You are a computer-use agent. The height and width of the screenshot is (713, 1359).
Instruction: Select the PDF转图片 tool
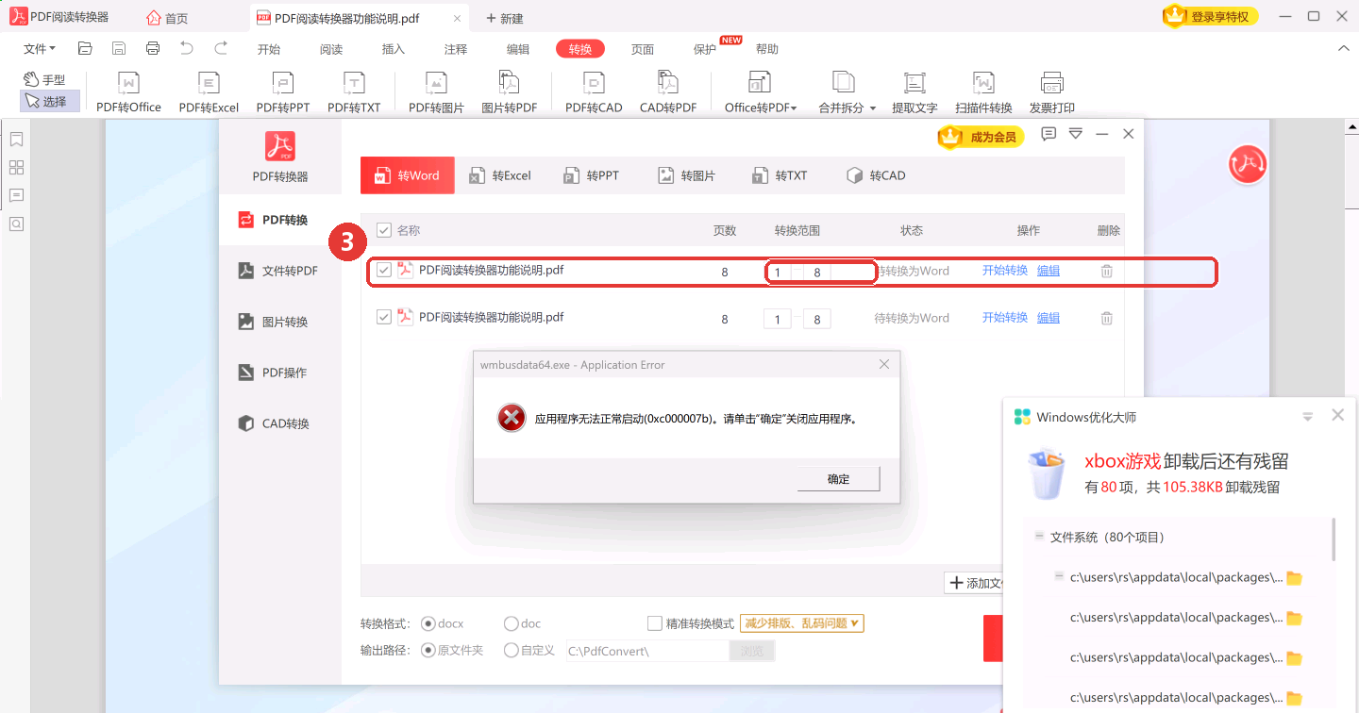[x=436, y=92]
